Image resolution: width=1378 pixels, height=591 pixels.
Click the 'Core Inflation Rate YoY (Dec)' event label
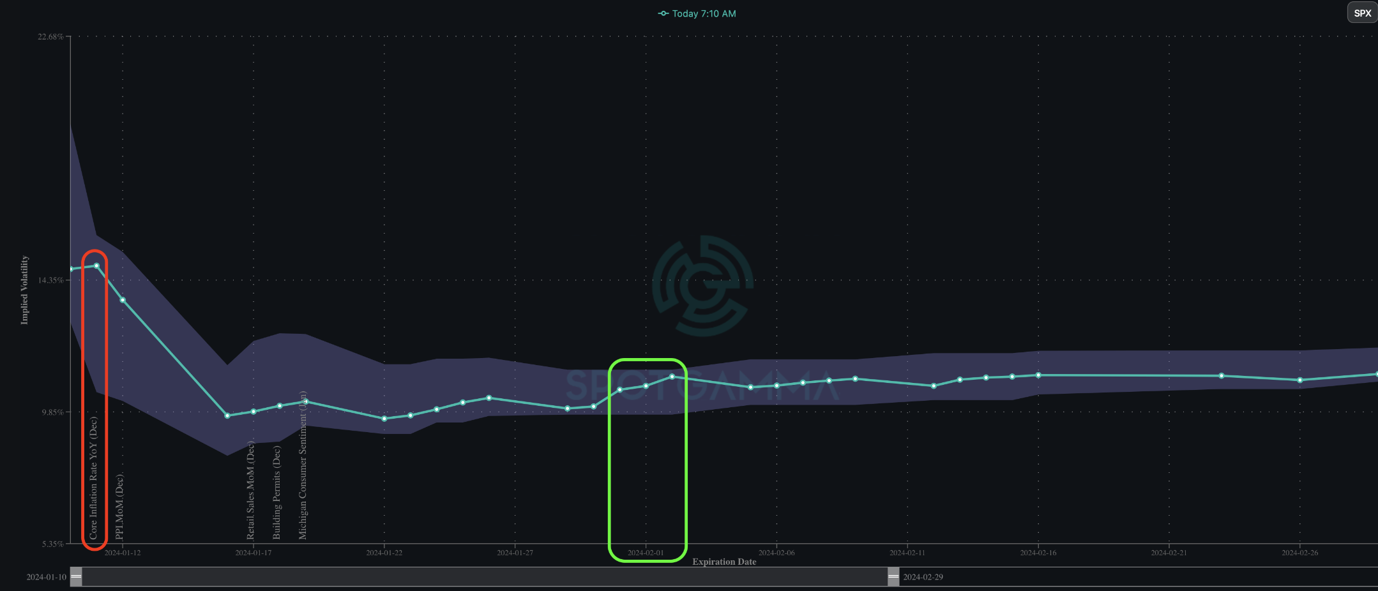tap(93, 478)
